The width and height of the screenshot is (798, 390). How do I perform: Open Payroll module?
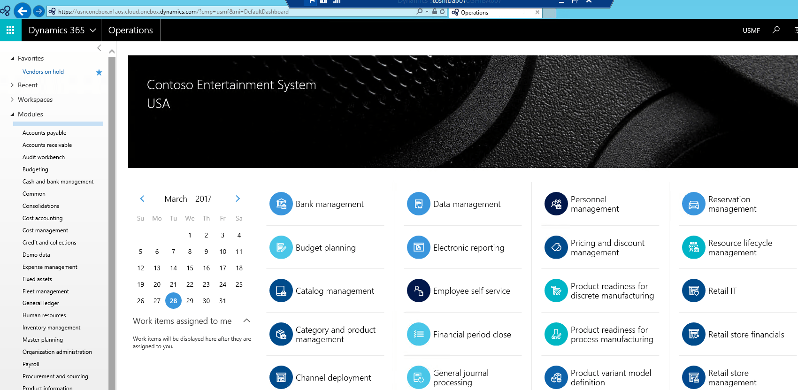[31, 364]
